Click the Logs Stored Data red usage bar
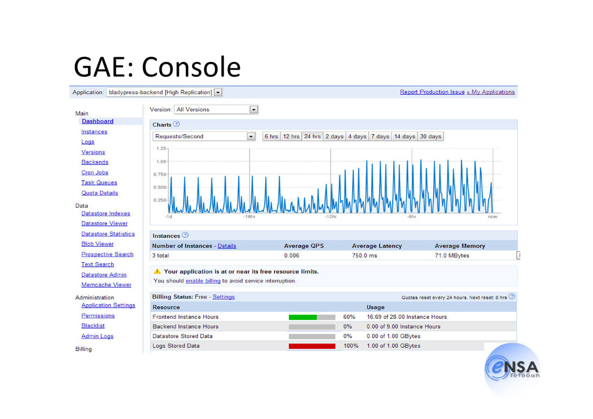 tap(312, 346)
